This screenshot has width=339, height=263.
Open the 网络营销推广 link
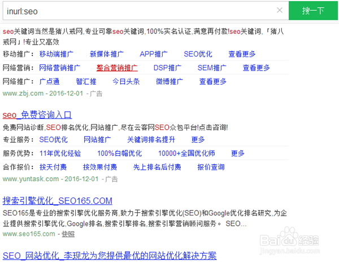[59, 68]
